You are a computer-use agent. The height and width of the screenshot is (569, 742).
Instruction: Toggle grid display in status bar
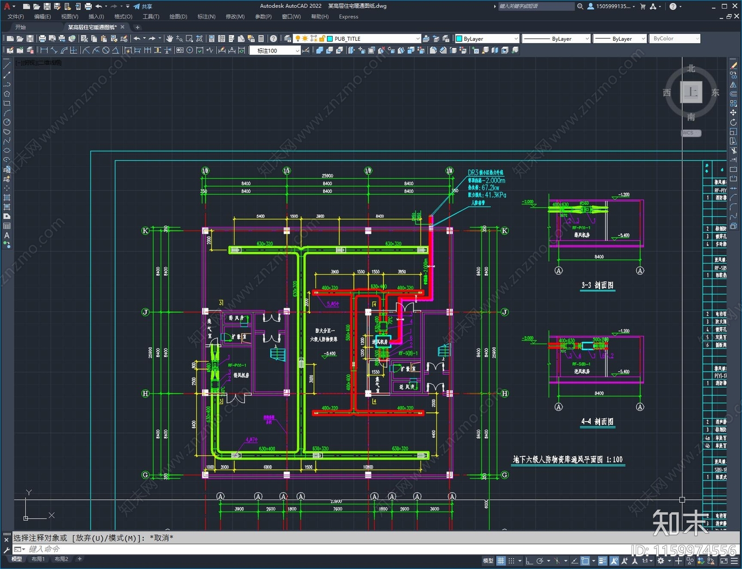tap(501, 561)
